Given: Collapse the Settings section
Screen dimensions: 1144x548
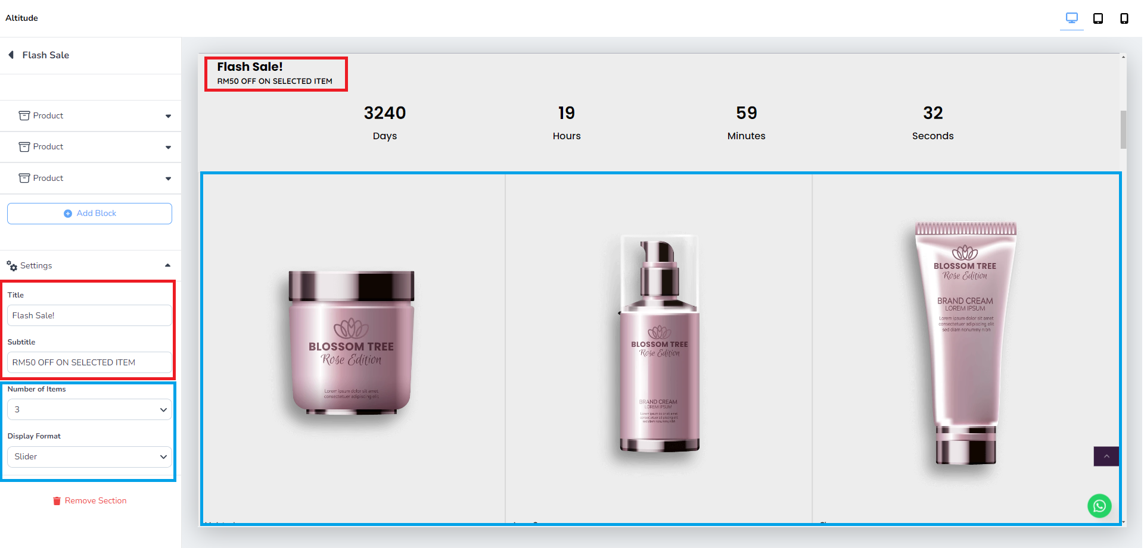Looking at the screenshot, I should (167, 265).
